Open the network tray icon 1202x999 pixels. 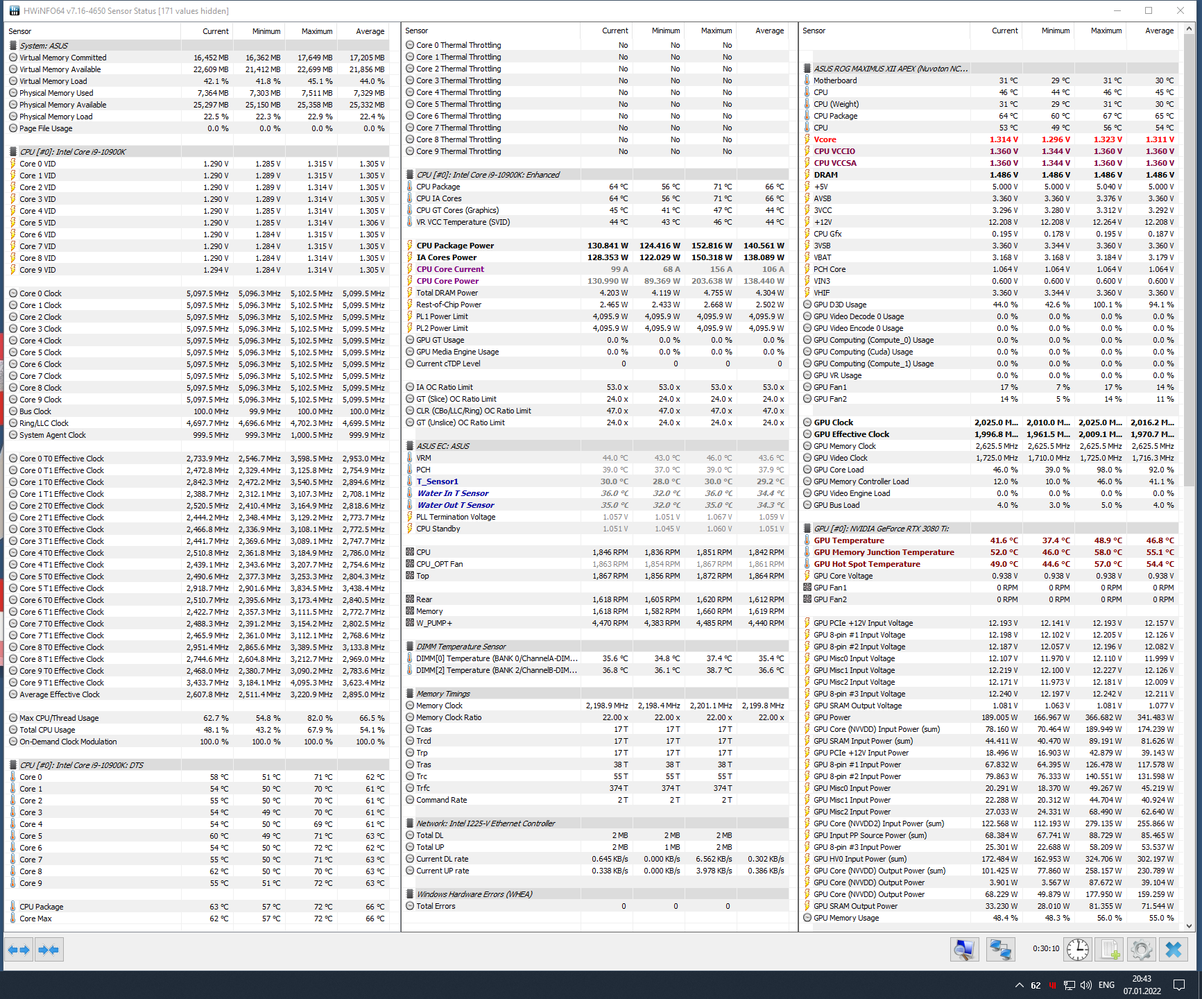pyautogui.click(x=1070, y=985)
